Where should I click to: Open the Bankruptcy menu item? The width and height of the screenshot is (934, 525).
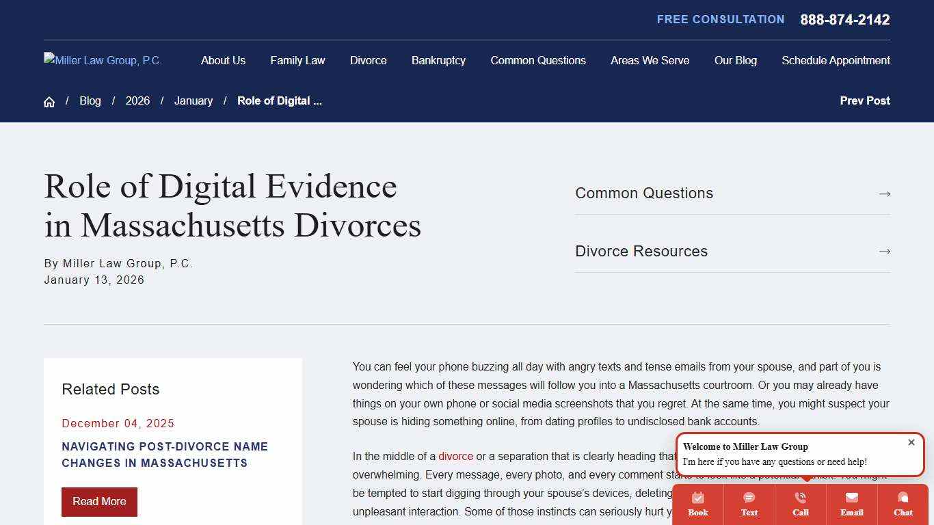(x=438, y=60)
